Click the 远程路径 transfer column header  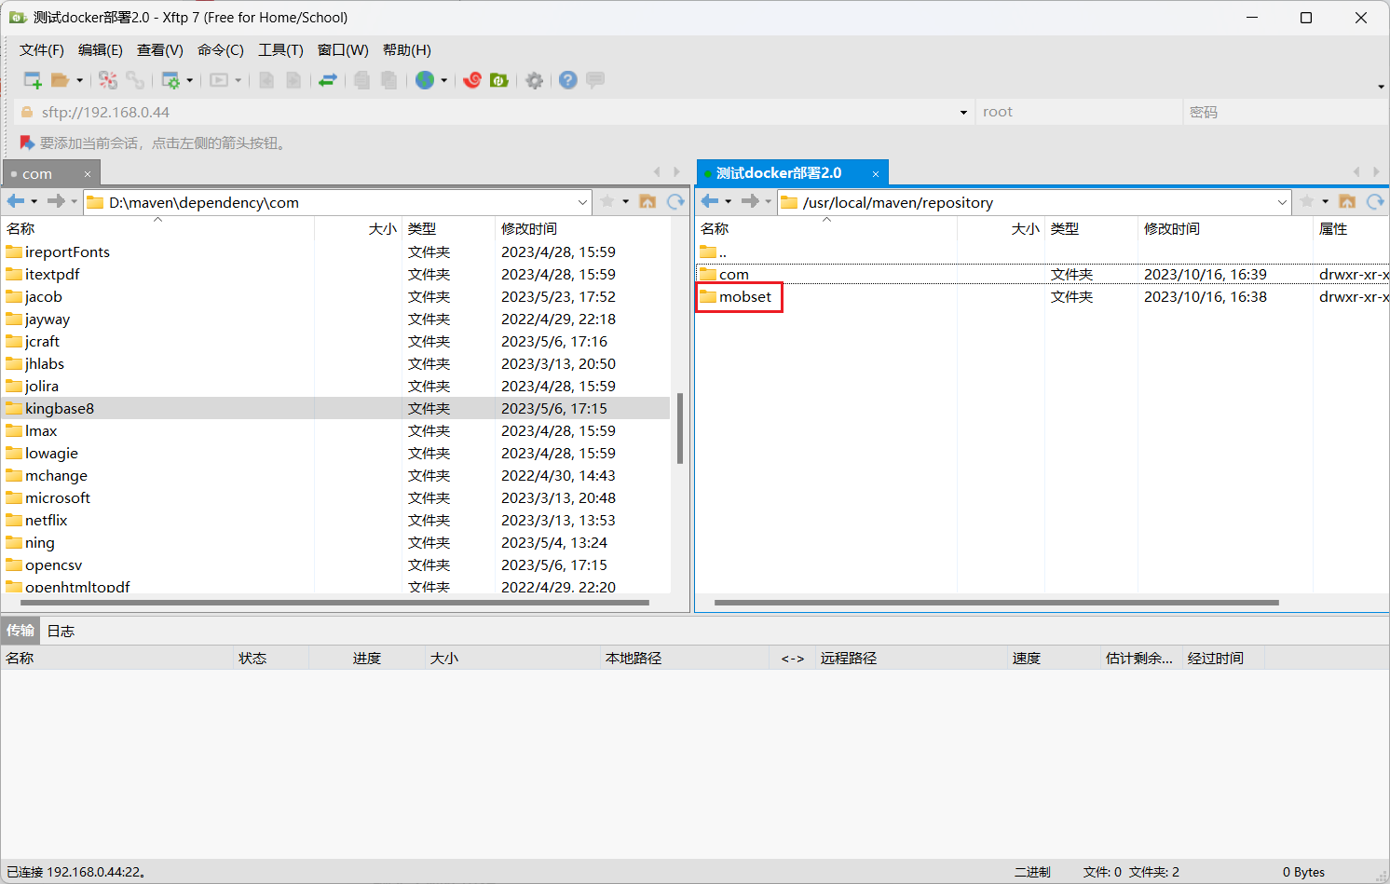[911, 659]
